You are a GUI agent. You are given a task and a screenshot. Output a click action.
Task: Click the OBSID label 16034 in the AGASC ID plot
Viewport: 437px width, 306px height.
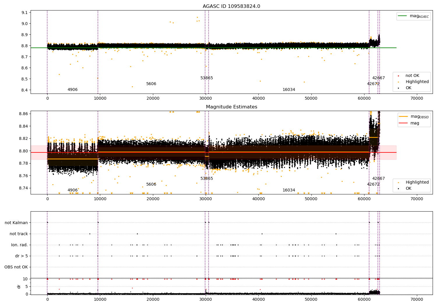click(289, 90)
